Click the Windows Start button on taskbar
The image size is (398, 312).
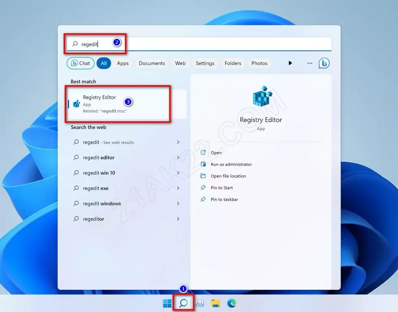click(x=167, y=303)
